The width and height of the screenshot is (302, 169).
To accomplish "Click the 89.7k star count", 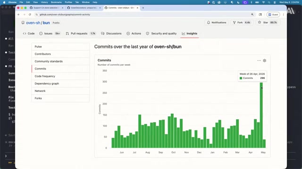I will [x=273, y=23].
